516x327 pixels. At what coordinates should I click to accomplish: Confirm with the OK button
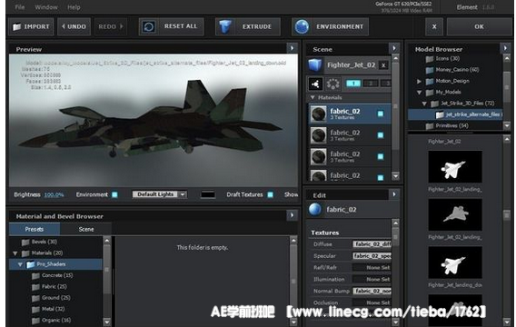(479, 26)
